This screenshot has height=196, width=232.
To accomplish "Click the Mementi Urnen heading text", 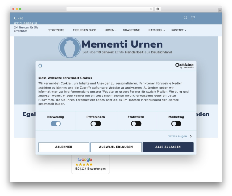I will pos(122,44).
